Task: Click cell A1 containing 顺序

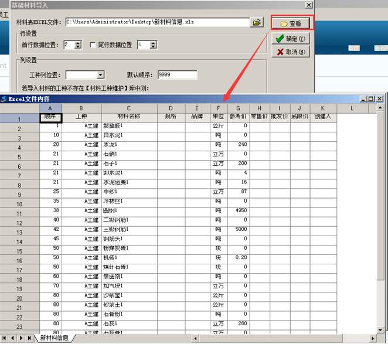Action: click(x=50, y=117)
